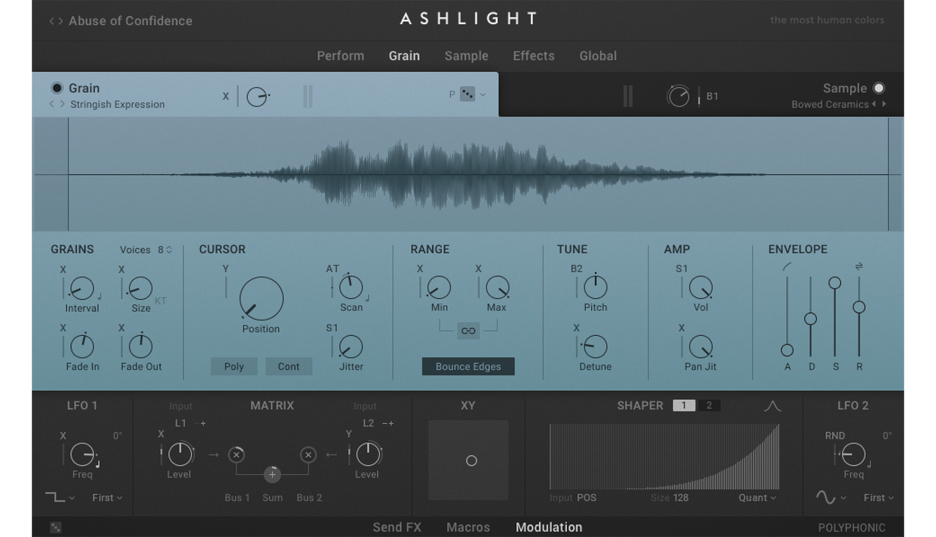The image size is (936, 537).
Task: Click the Fade Out knob
Action: 141,346
